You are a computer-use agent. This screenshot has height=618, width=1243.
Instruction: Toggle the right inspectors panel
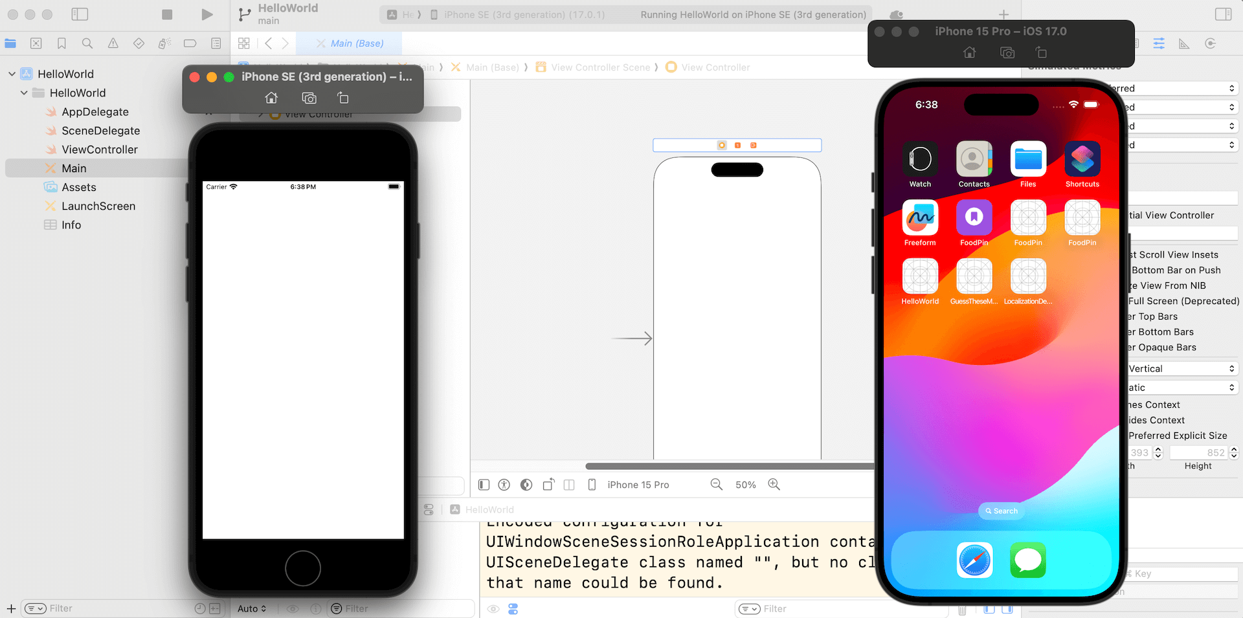pyautogui.click(x=1223, y=14)
